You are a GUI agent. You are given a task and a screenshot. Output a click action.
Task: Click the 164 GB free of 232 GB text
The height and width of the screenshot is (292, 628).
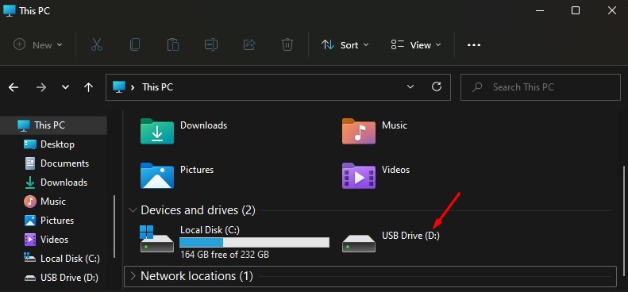point(225,255)
